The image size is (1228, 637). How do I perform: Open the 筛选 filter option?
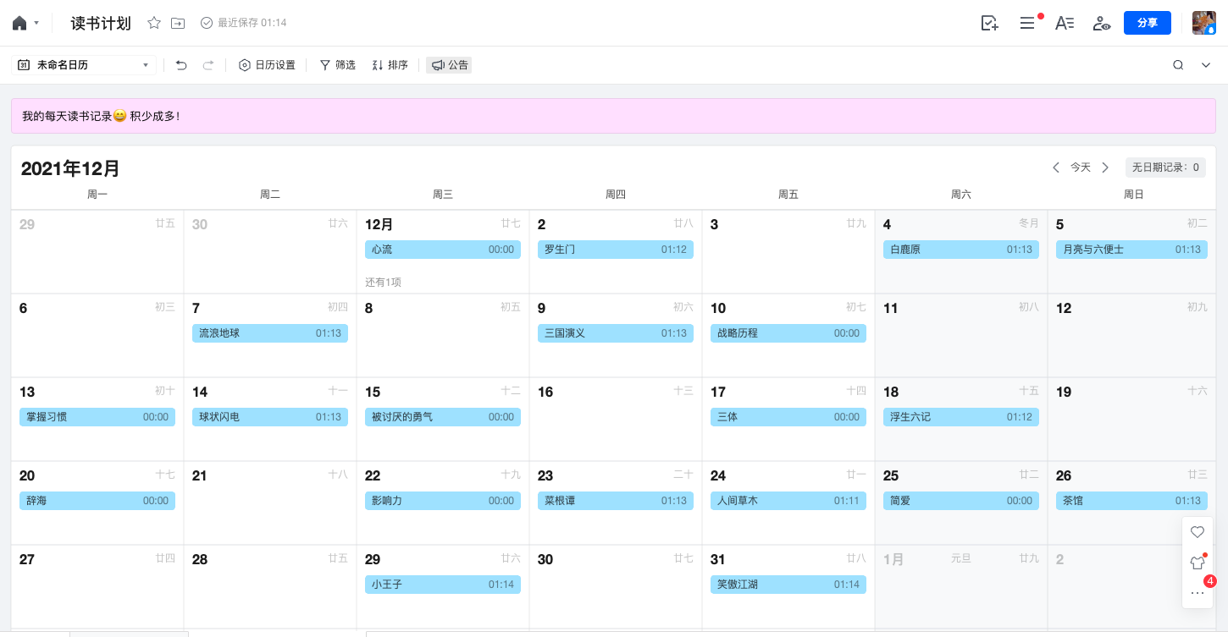tap(337, 65)
